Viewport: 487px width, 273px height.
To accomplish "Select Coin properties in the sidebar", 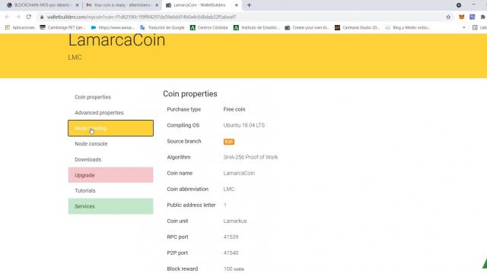I will coord(110,97).
